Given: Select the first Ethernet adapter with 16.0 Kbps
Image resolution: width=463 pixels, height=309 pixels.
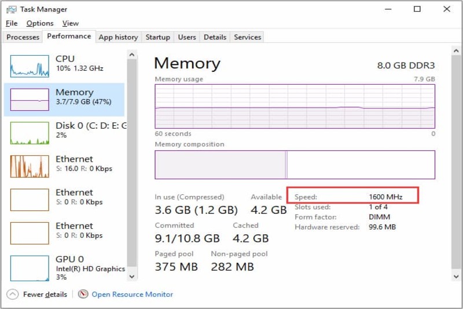Looking at the screenshot, I should tap(30, 166).
